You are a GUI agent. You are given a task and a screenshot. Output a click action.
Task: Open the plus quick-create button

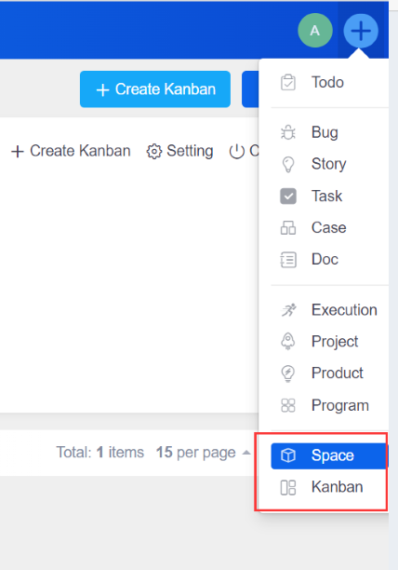click(361, 31)
